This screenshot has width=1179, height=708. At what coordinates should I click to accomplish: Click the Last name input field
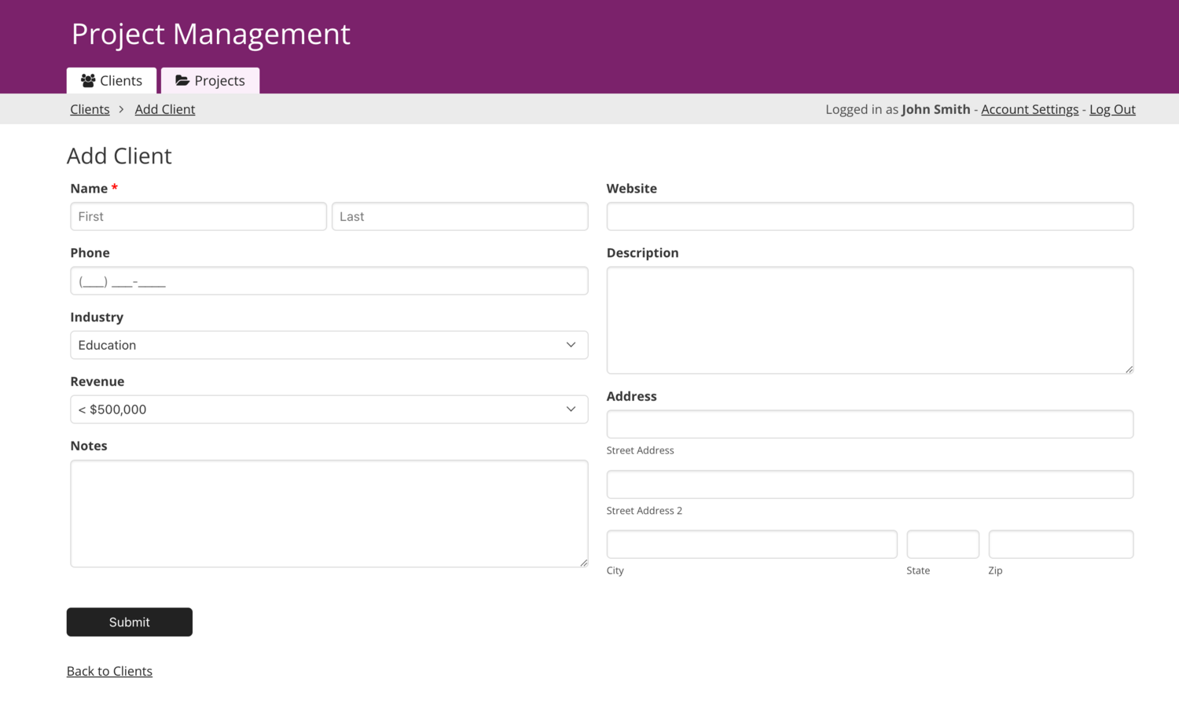coord(460,216)
